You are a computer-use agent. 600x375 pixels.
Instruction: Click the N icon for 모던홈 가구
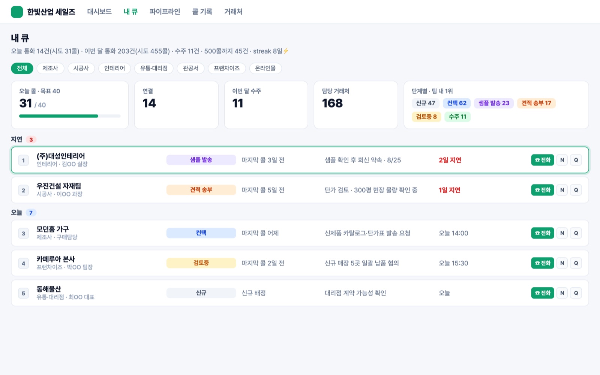click(x=562, y=233)
